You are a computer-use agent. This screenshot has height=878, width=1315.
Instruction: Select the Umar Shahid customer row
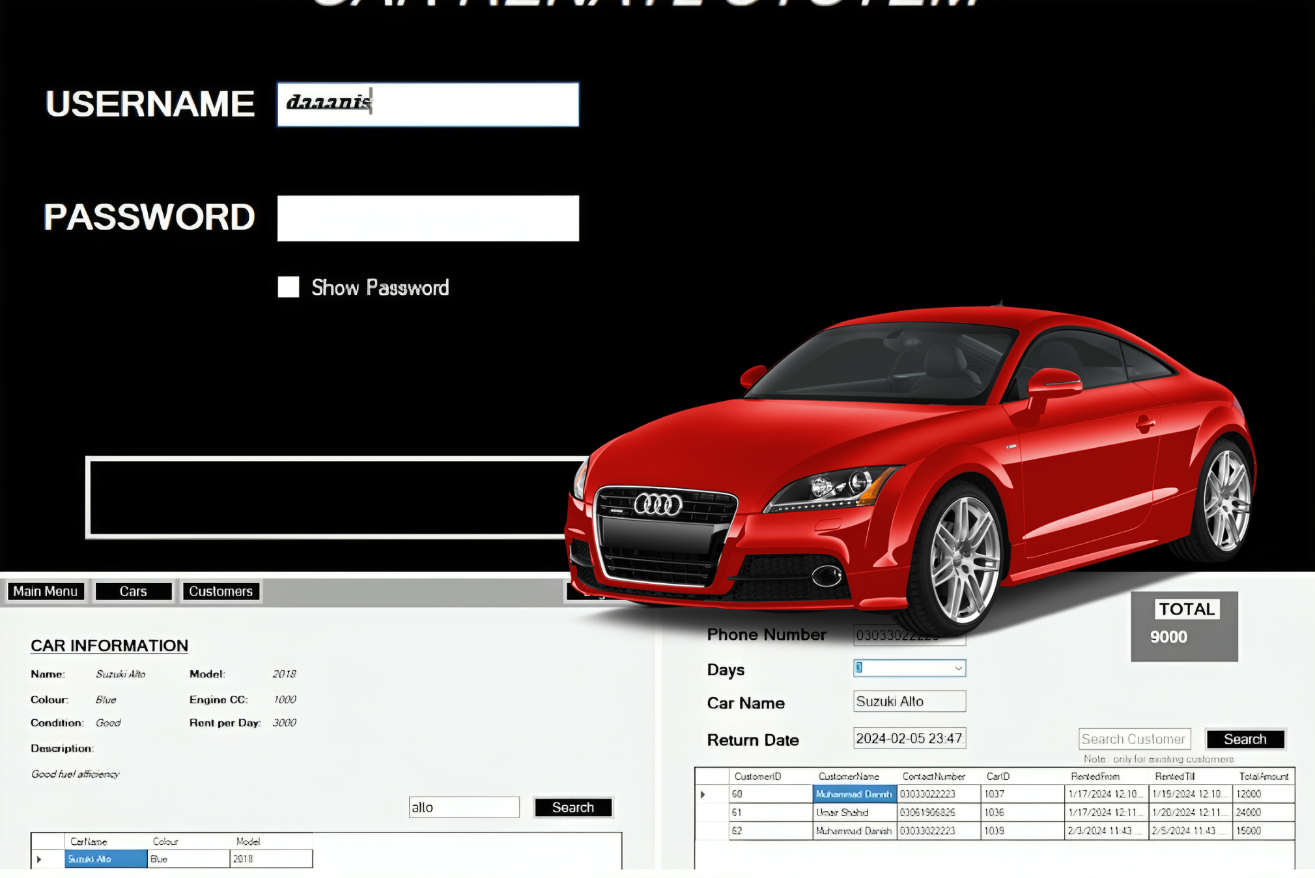point(854,812)
